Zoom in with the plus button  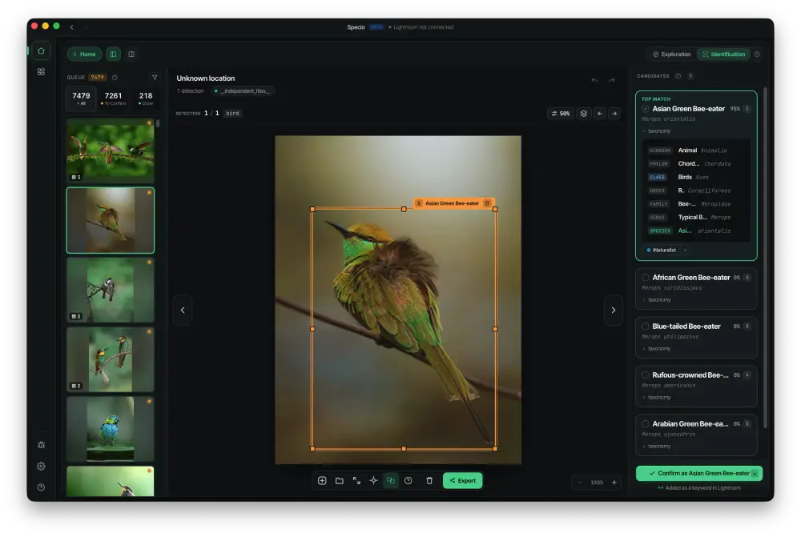coord(614,483)
